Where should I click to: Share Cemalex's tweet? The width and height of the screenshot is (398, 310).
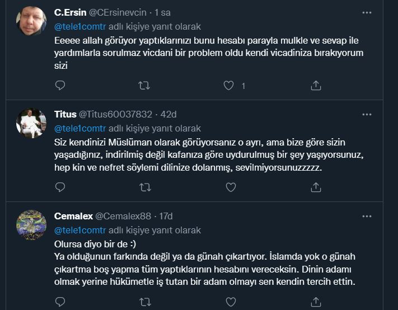coord(315,302)
